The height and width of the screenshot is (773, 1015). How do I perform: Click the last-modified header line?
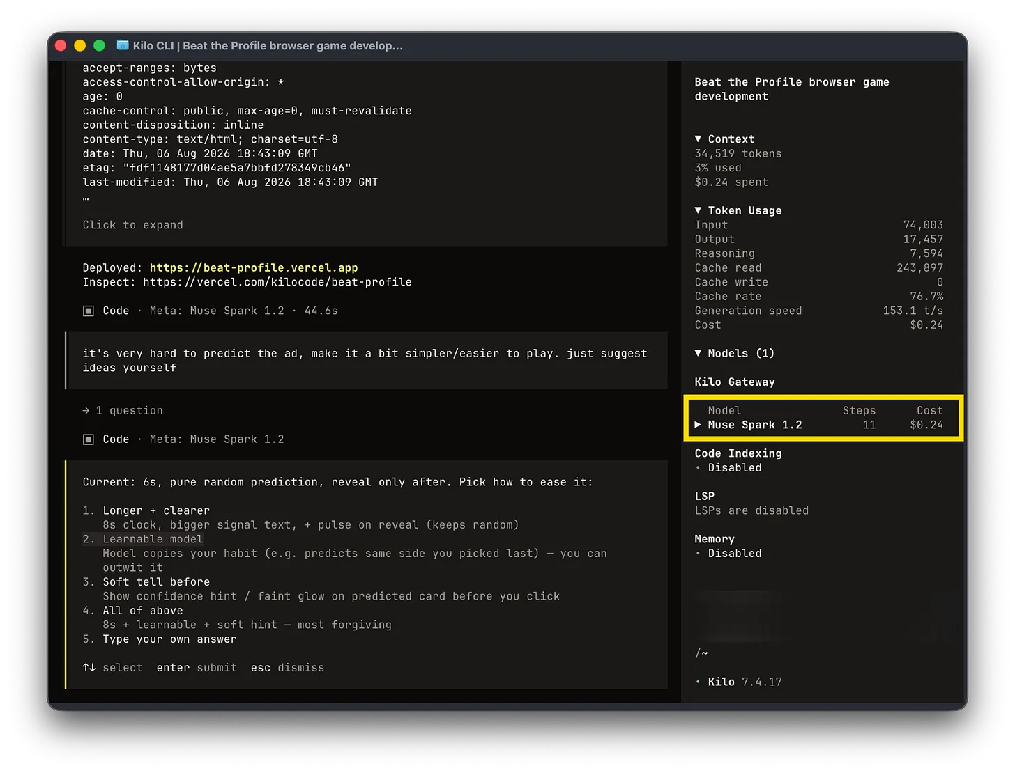click(x=230, y=182)
